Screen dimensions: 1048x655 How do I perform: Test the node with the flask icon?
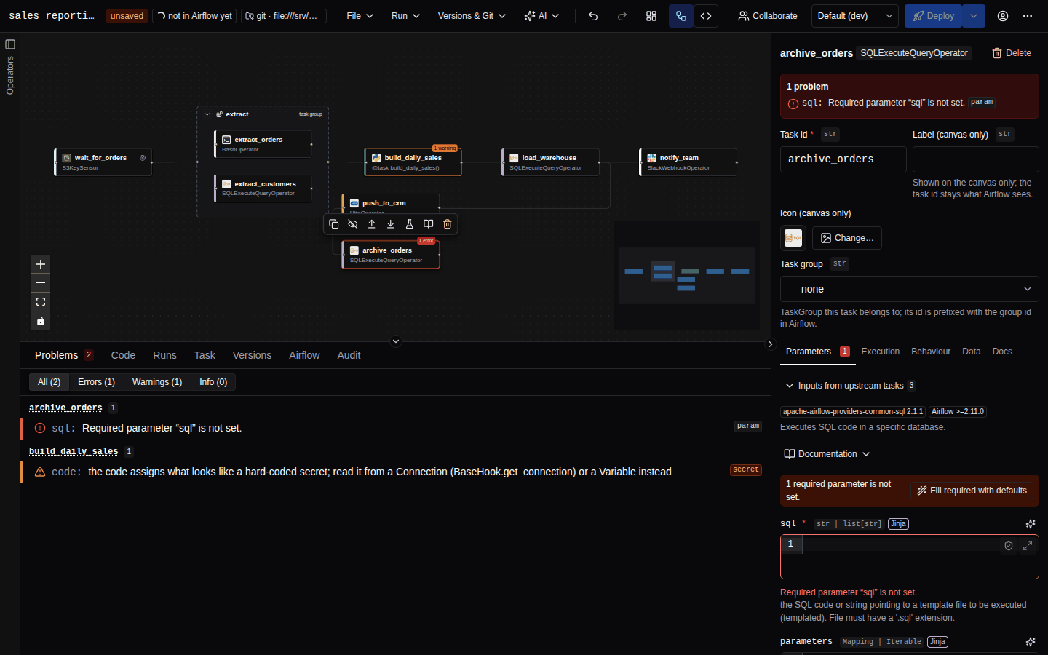pyautogui.click(x=410, y=224)
